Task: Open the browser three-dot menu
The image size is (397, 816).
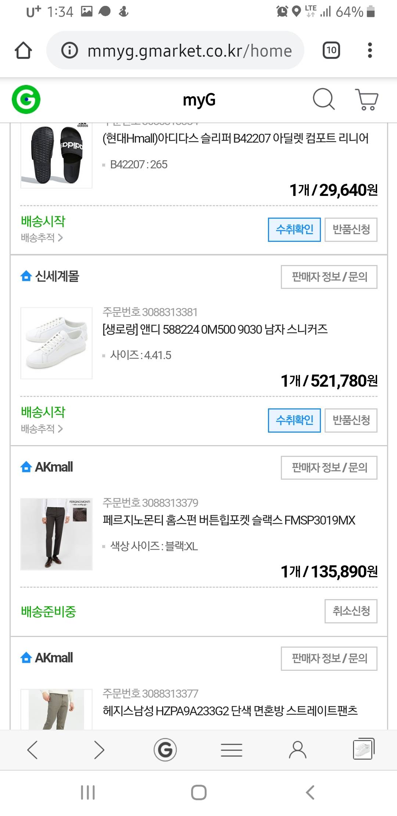Action: coord(370,50)
